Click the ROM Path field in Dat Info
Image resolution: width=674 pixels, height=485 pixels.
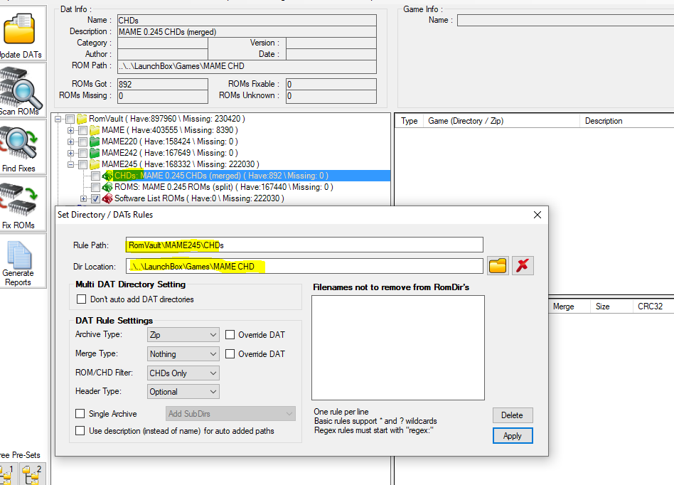pos(247,66)
